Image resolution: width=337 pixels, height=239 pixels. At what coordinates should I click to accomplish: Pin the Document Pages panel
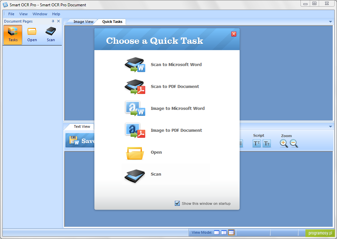(x=53, y=21)
